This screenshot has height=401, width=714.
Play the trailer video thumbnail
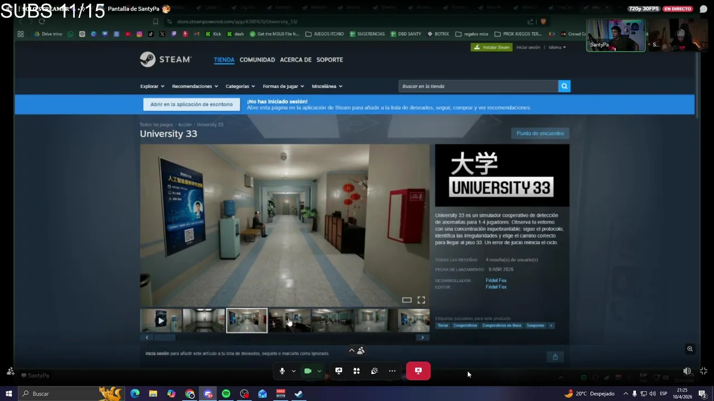161,321
